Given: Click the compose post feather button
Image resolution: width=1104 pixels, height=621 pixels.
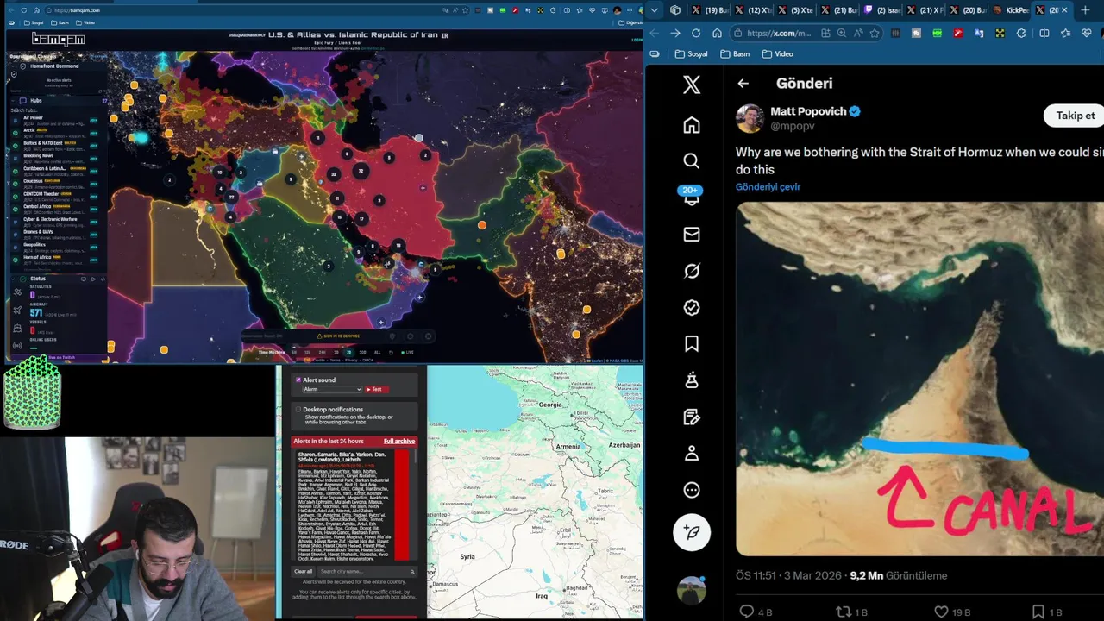Looking at the screenshot, I should [x=691, y=532].
